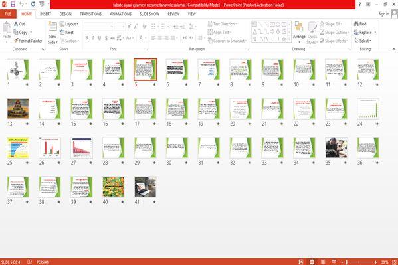Clear all formatting icon
Screen dimensions: 398x265
coord(144,27)
